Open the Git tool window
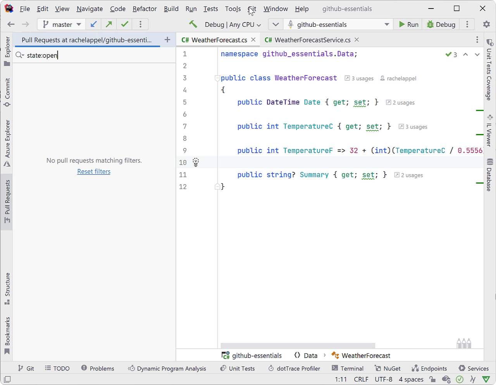The height and width of the screenshot is (385, 496). (26, 368)
